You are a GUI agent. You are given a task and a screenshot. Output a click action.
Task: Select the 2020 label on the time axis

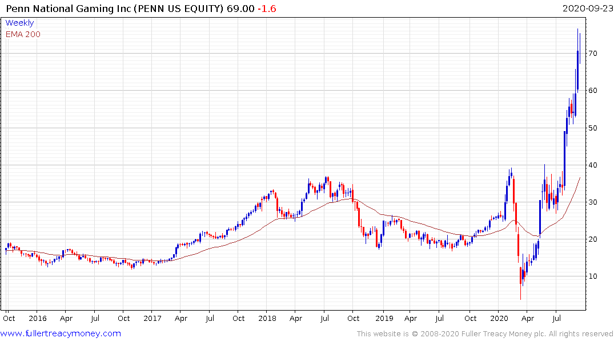[x=499, y=318]
